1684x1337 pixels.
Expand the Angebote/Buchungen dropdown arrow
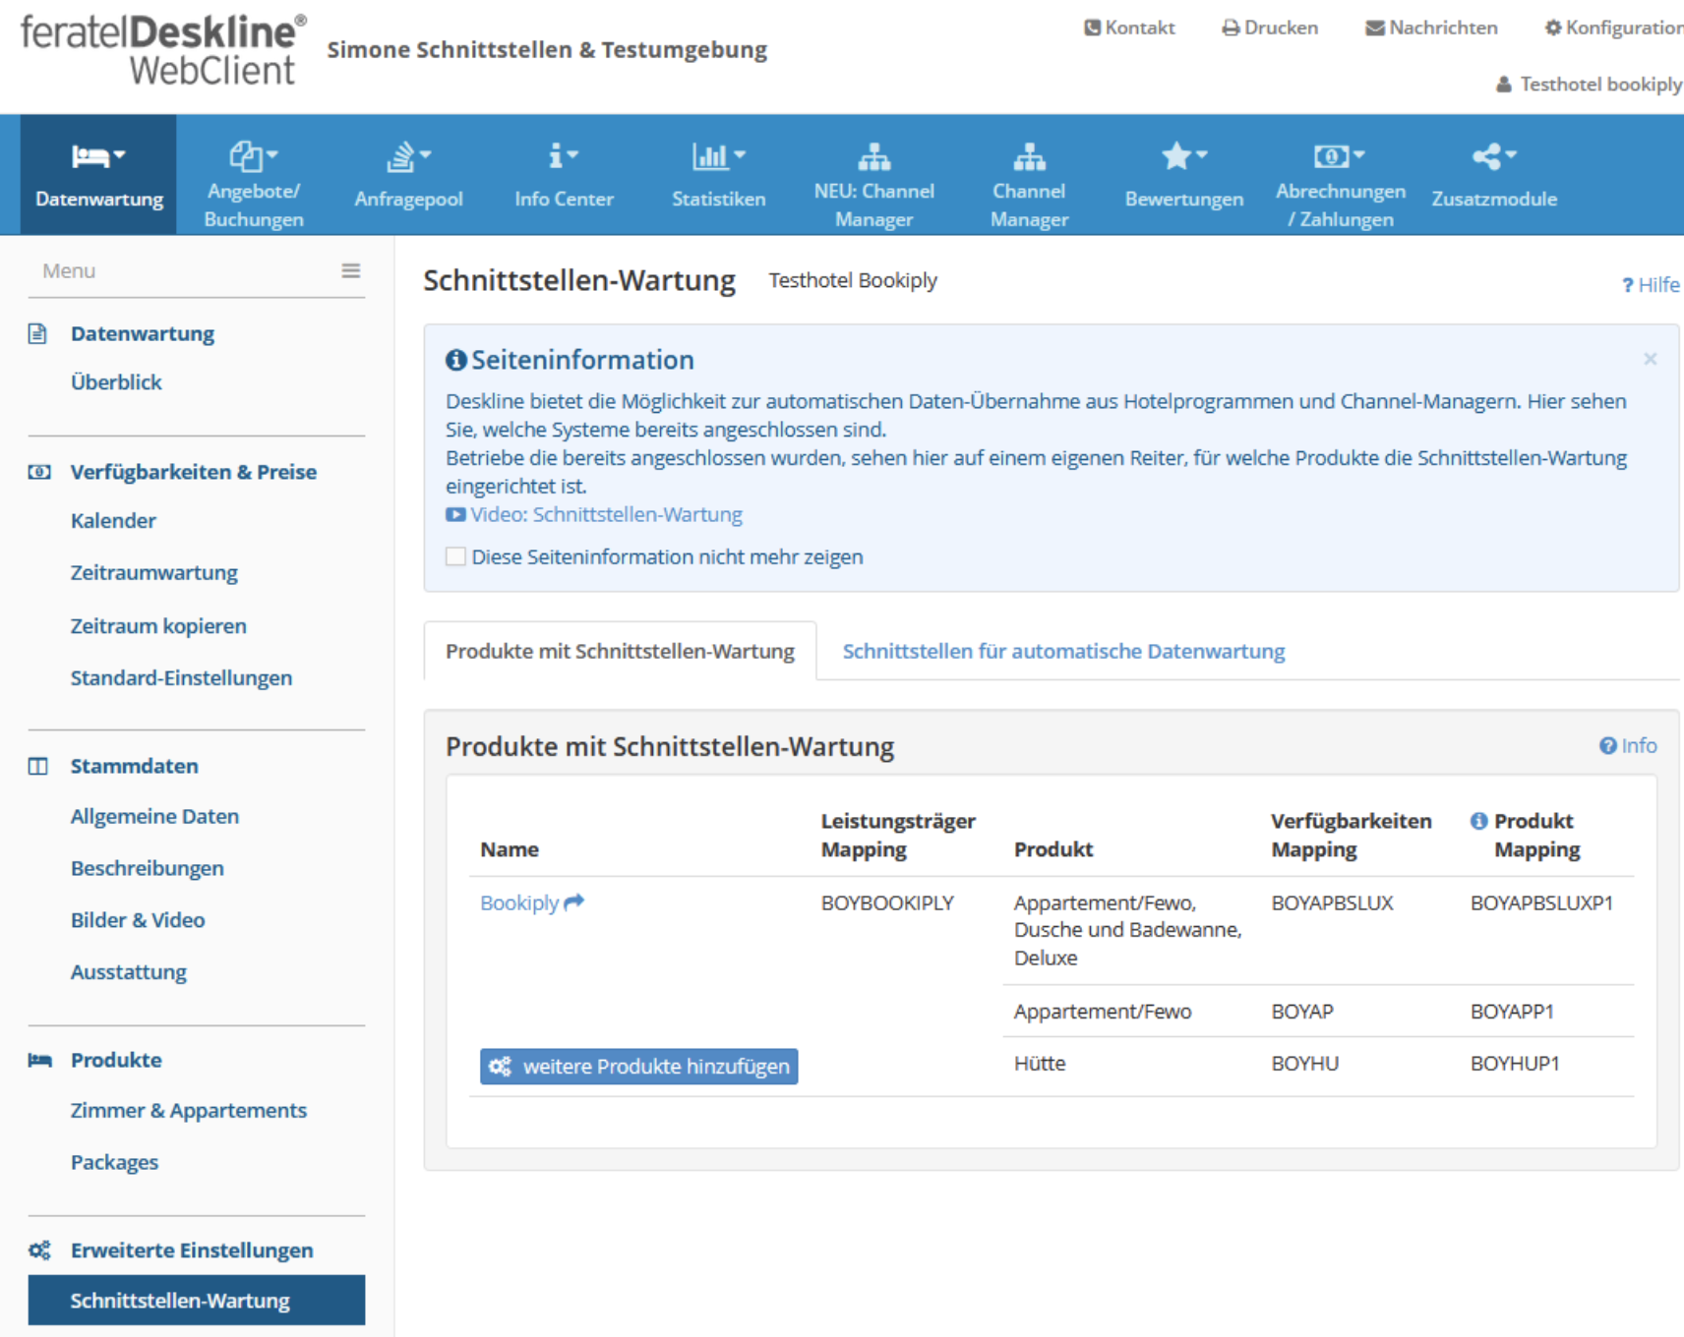click(272, 154)
